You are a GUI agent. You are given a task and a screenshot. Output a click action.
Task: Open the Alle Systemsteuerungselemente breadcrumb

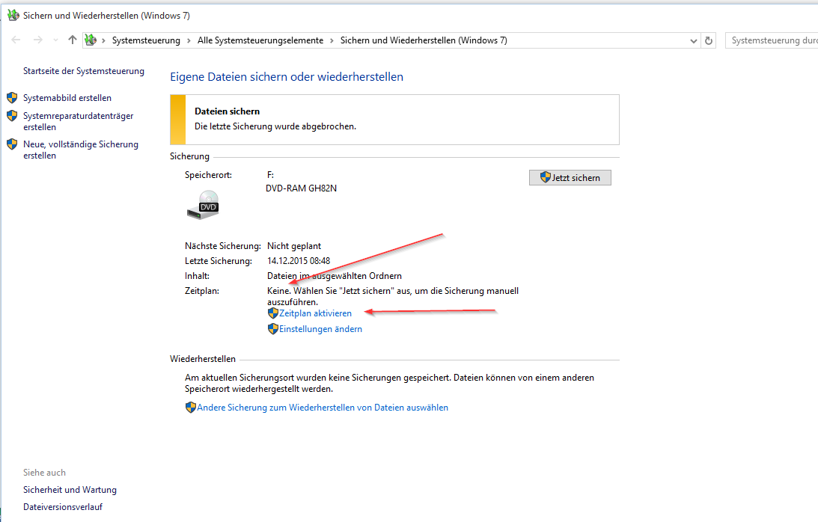click(x=260, y=40)
